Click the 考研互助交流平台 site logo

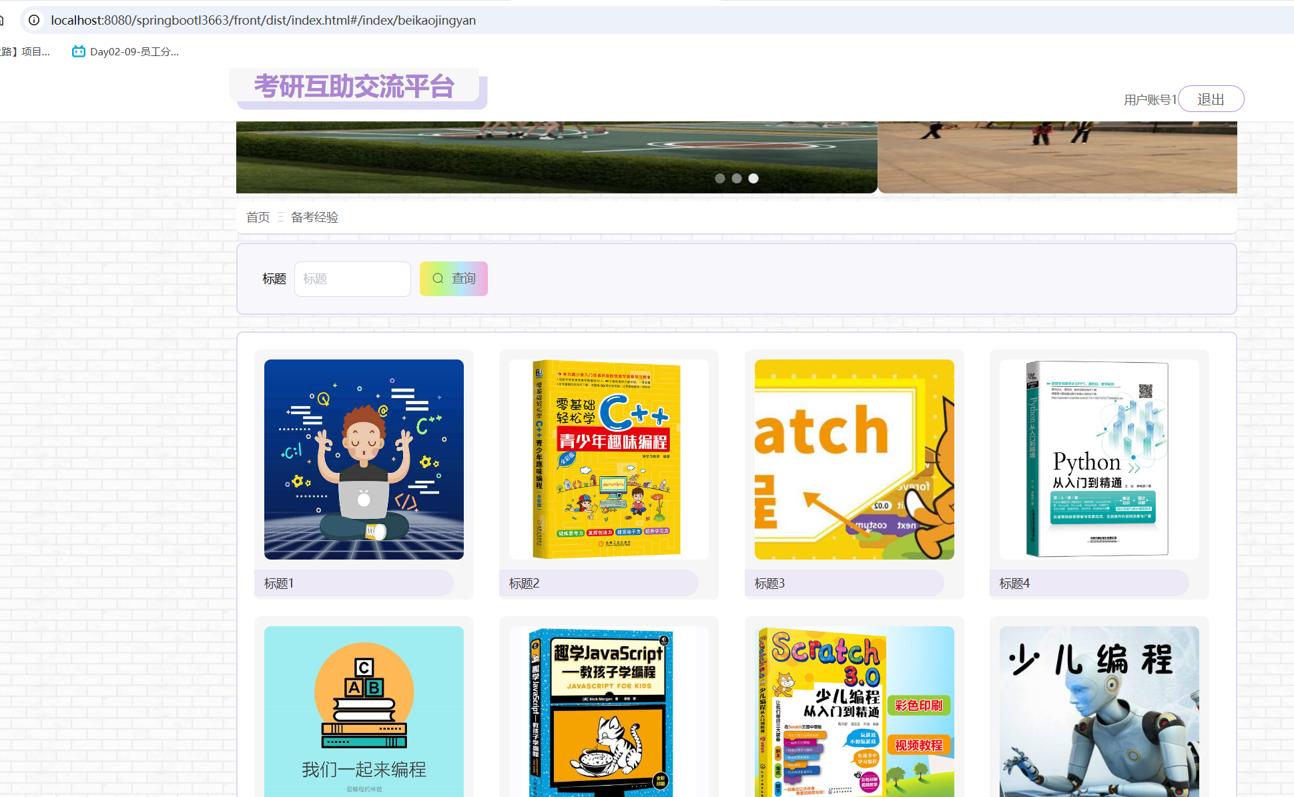pyautogui.click(x=354, y=87)
